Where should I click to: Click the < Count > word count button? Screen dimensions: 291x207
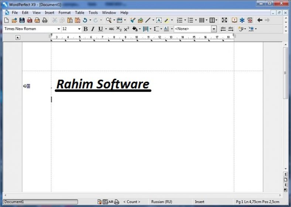click(x=132, y=201)
